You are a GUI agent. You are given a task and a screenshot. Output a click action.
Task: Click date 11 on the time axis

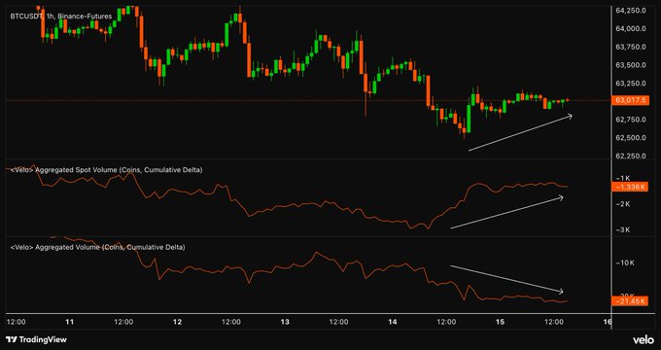coord(70,322)
